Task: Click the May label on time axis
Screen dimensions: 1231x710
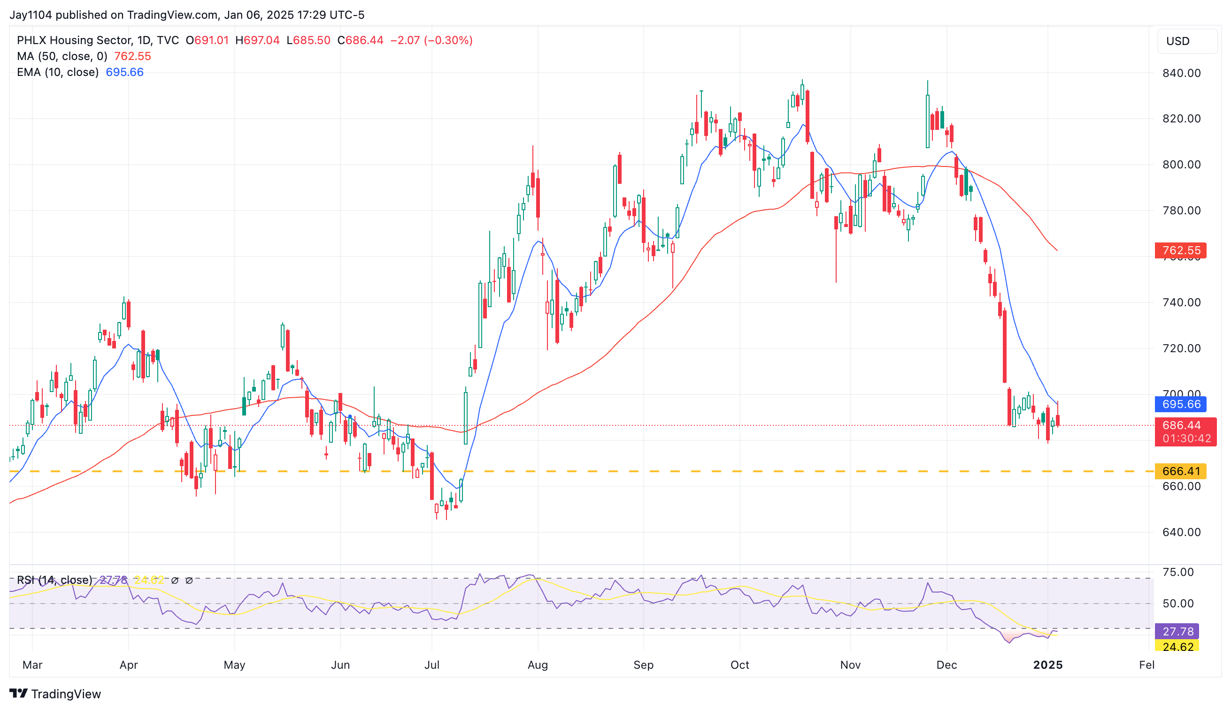Action: (234, 665)
